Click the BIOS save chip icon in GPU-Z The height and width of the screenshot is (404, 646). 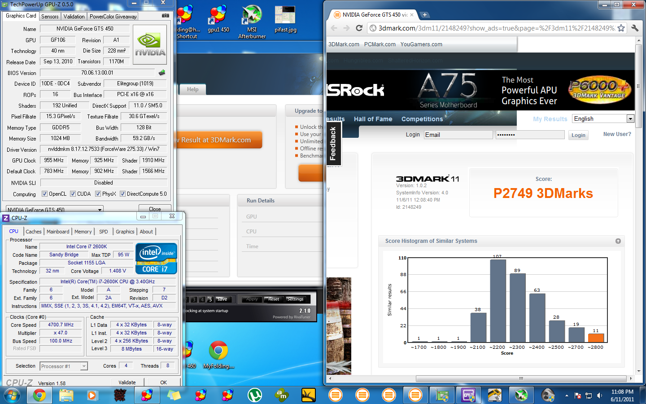pos(162,72)
